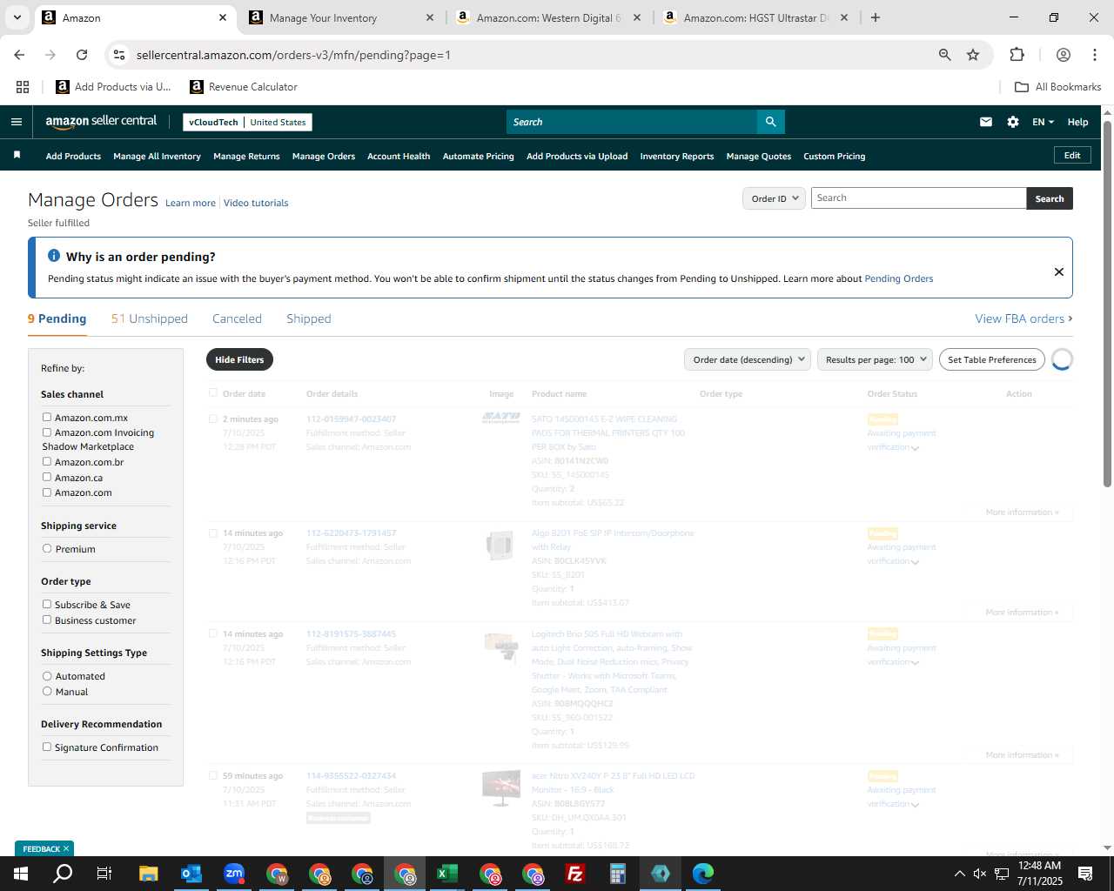This screenshot has height=891, width=1114.
Task: Reload the page with the refresh icon
Action: (x=82, y=55)
